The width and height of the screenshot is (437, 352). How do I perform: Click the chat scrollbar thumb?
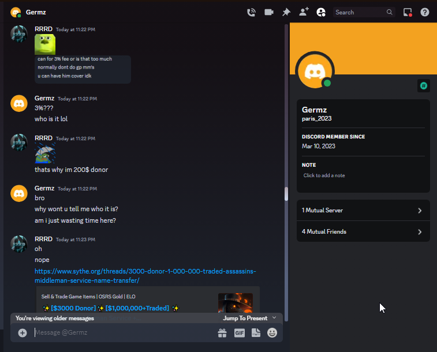coord(286,194)
